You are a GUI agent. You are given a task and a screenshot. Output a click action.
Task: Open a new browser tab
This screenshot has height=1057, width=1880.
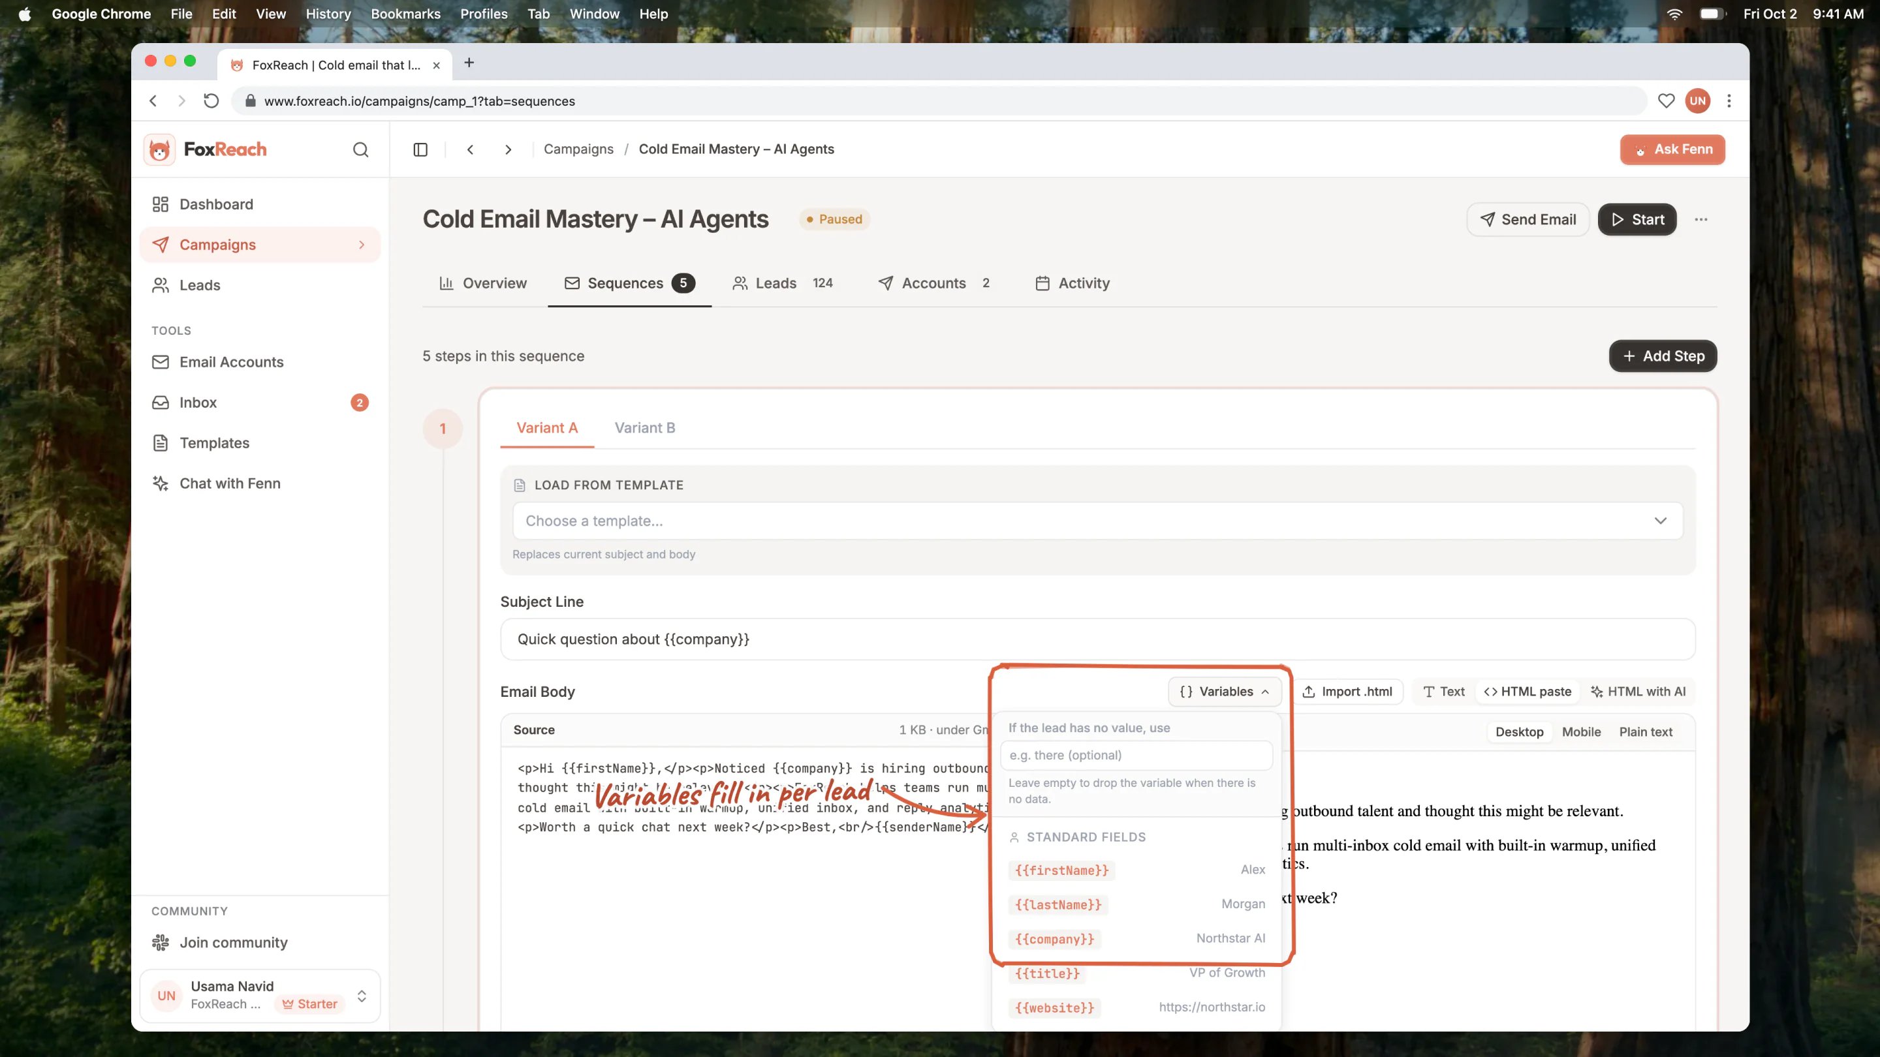(469, 63)
